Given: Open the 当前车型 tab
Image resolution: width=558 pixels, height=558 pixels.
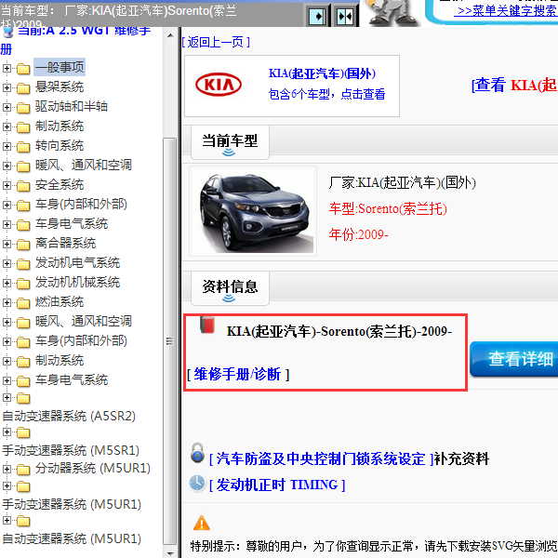Looking at the screenshot, I should point(230,141).
